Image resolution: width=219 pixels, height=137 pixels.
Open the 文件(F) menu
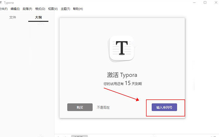click(x=3, y=9)
